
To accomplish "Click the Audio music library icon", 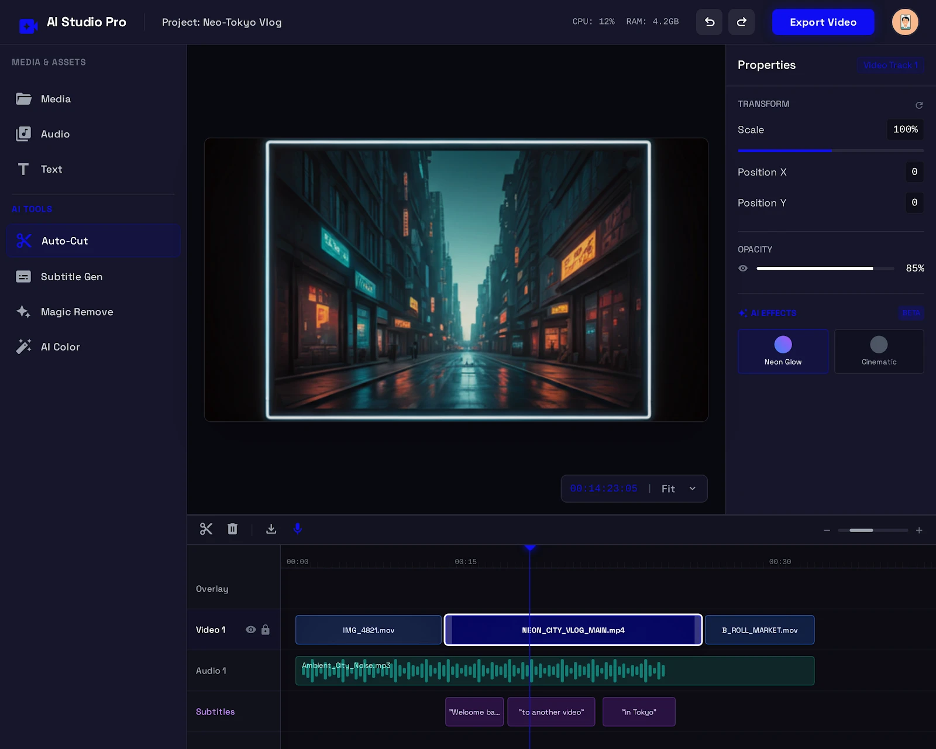I will [23, 134].
